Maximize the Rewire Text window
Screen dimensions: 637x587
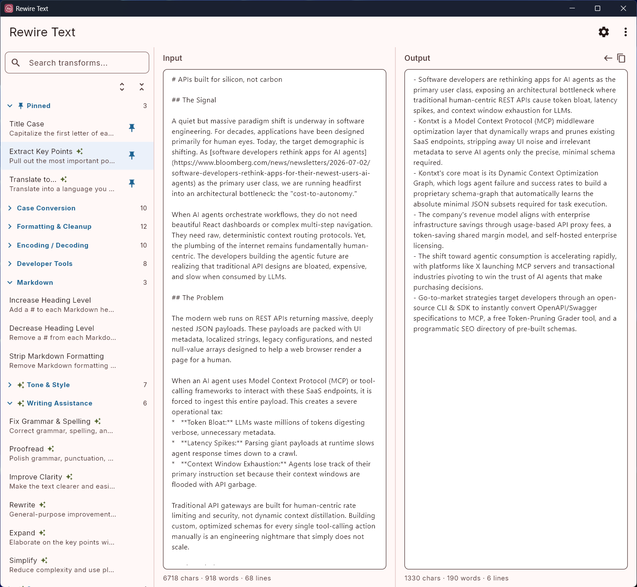pos(598,8)
